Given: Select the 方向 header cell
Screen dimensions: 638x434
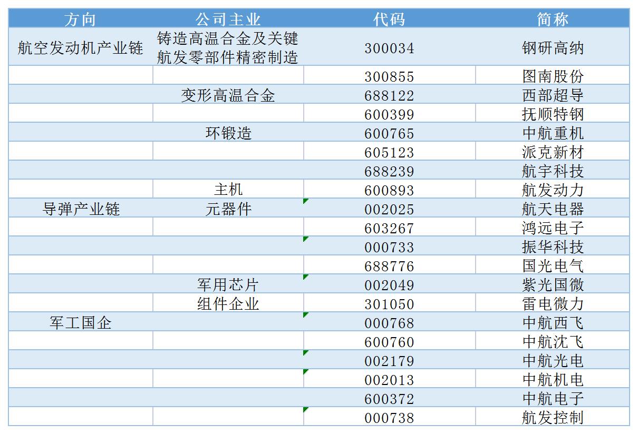Looking at the screenshot, I should (81, 19).
